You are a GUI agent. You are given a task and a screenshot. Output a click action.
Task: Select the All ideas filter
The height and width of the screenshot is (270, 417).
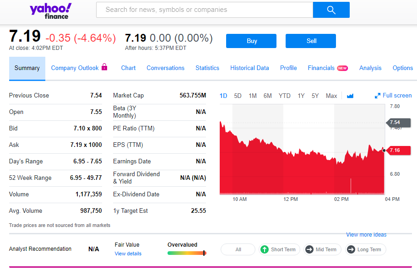(x=238, y=249)
